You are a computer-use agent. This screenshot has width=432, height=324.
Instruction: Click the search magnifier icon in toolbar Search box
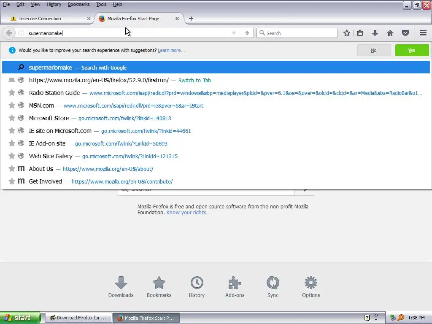(x=262, y=33)
